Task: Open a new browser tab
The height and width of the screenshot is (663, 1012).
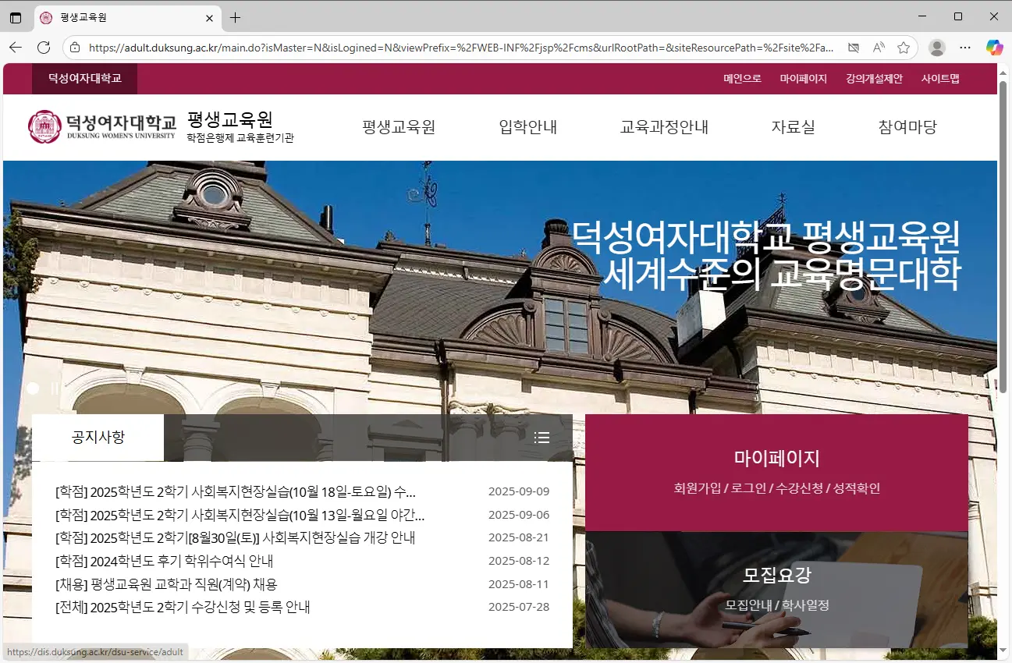Action: click(235, 17)
